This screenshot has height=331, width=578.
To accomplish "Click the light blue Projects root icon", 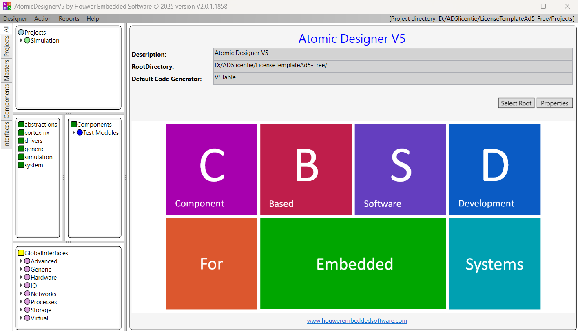I will [21, 33].
